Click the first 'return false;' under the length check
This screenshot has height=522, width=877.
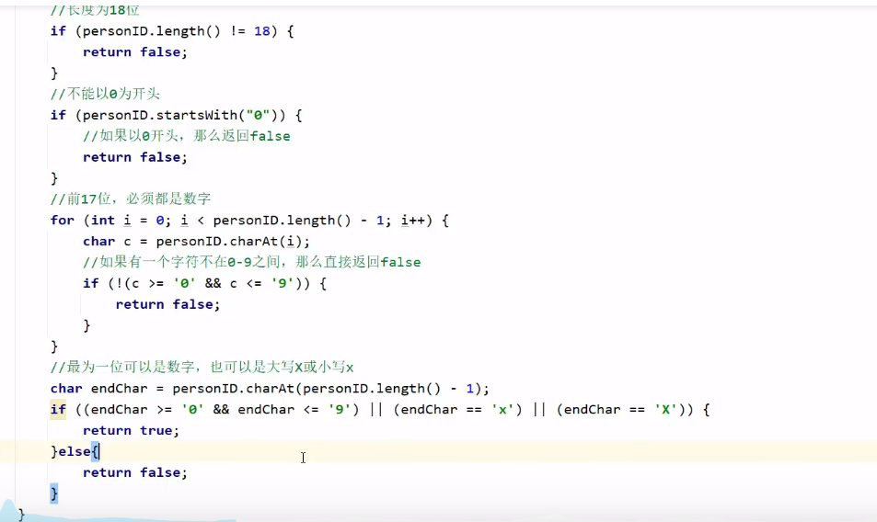[x=134, y=51]
